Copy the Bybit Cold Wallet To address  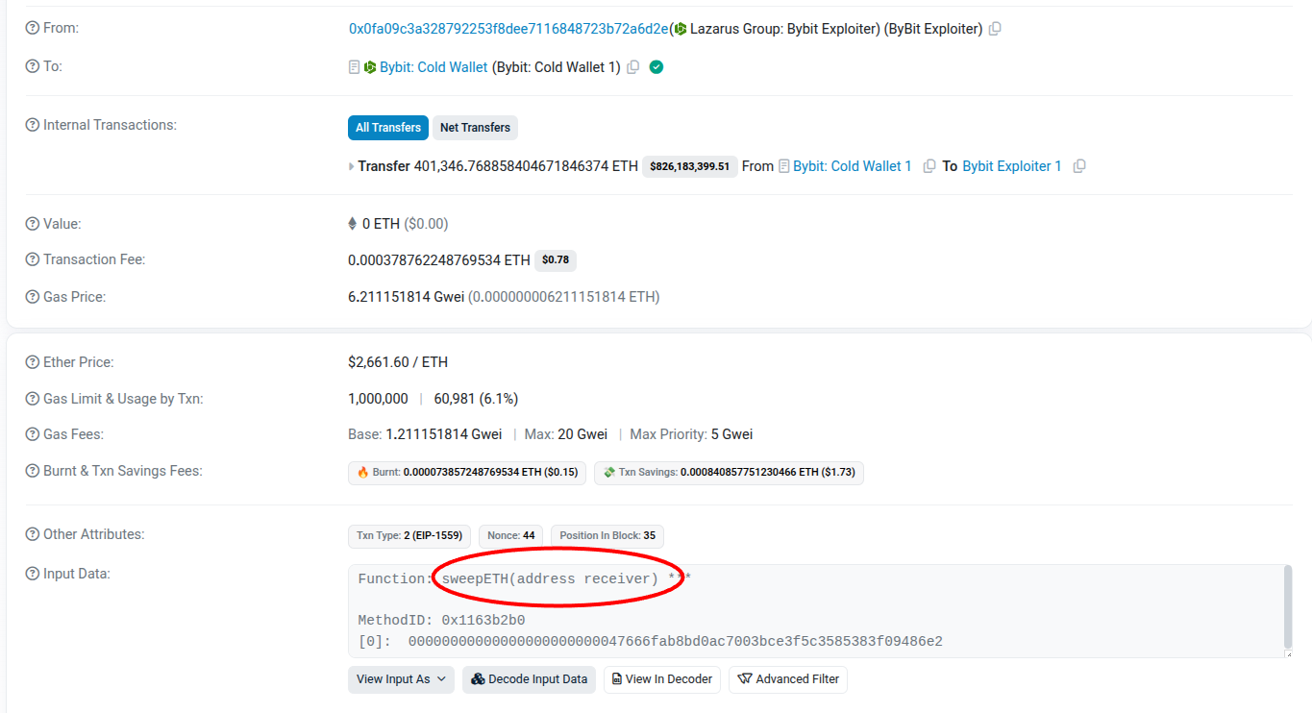pyautogui.click(x=633, y=67)
